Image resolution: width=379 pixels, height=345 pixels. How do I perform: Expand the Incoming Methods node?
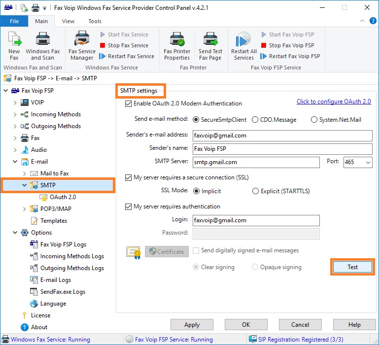15,114
